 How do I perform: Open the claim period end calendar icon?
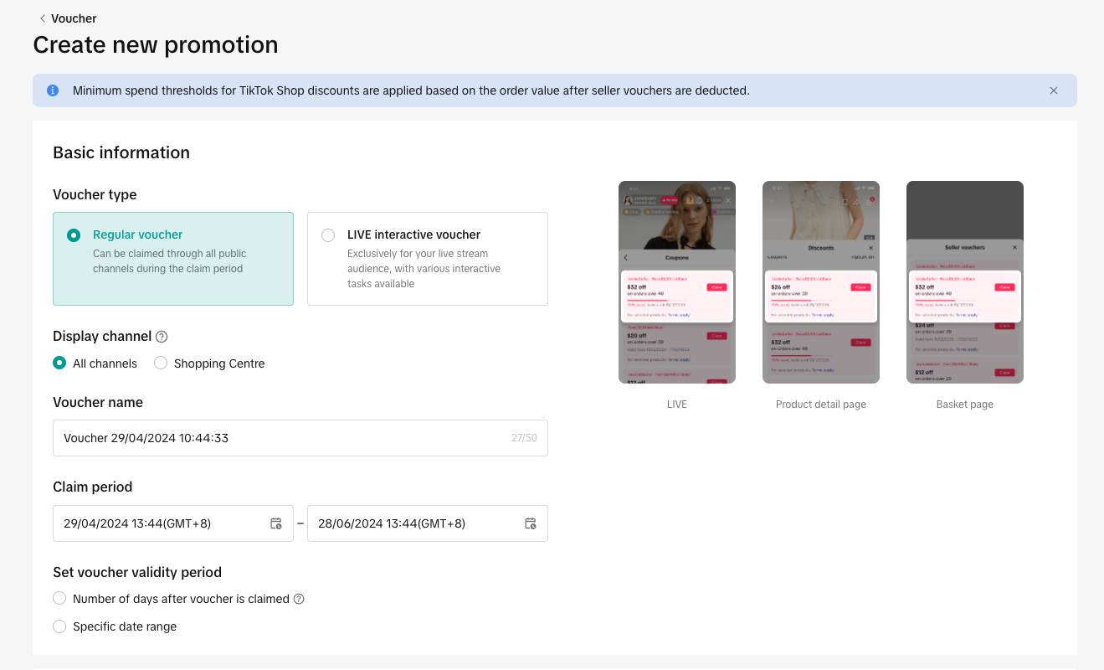point(531,523)
